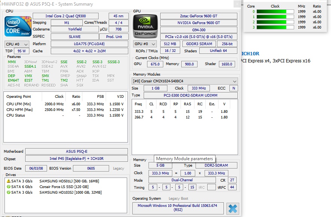The width and height of the screenshot is (331, 217).
Task: Open the CPU #0 selector dropdown
Action: click(17, 44)
